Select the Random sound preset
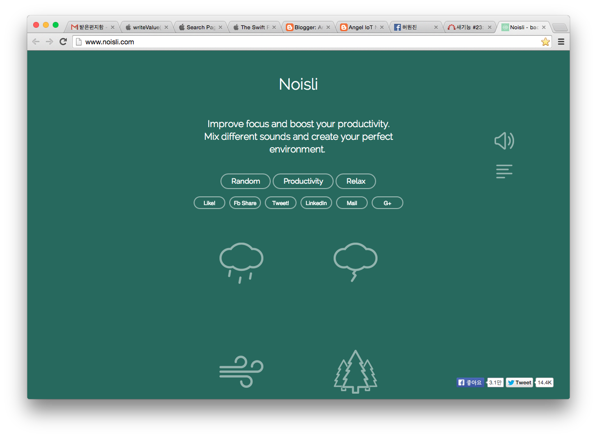The height and width of the screenshot is (438, 597). pyautogui.click(x=245, y=181)
